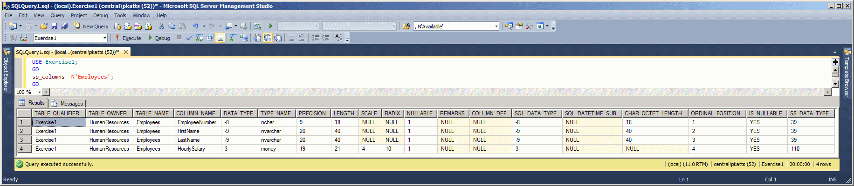This screenshot has width=854, height=186.
Task: Click the Navigate Backward icon
Action: click(229, 26)
